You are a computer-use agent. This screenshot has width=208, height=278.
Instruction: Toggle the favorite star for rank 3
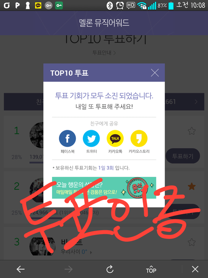pos(192,242)
